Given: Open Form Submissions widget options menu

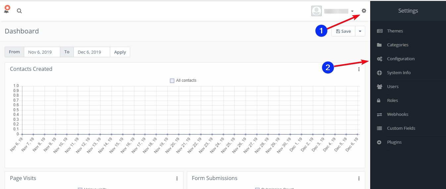Looking at the screenshot, I should click(359, 178).
